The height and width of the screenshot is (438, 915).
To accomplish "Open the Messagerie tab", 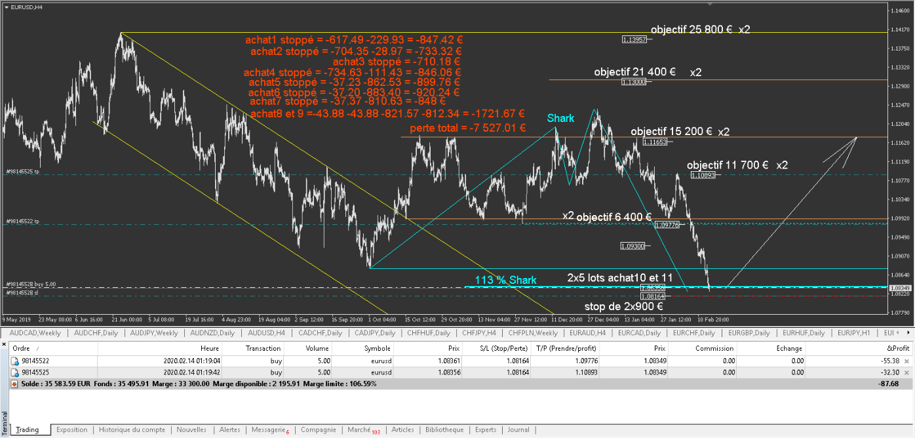I will (x=270, y=429).
